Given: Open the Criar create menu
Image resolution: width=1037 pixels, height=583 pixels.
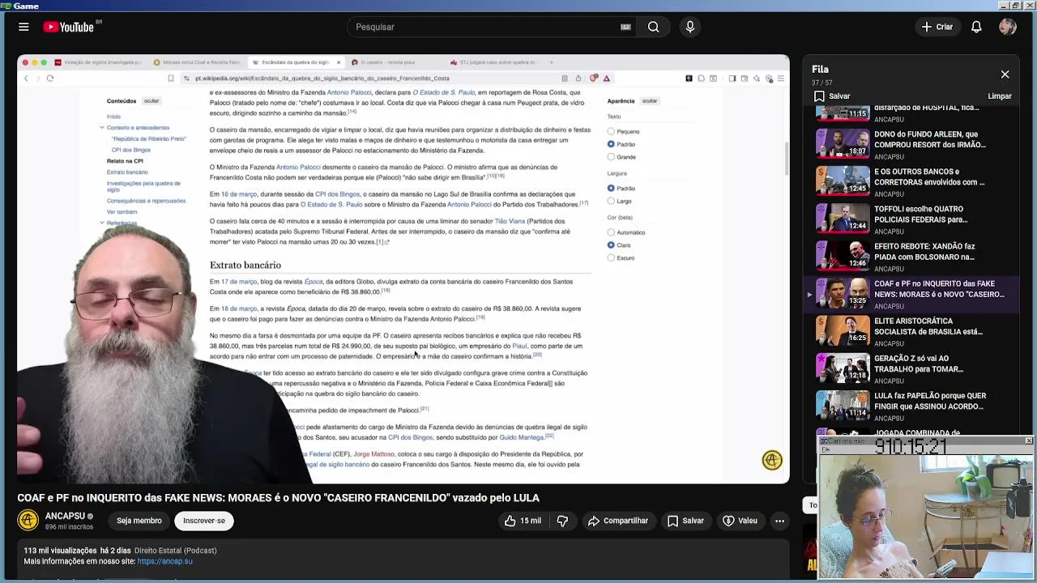Looking at the screenshot, I should point(937,27).
